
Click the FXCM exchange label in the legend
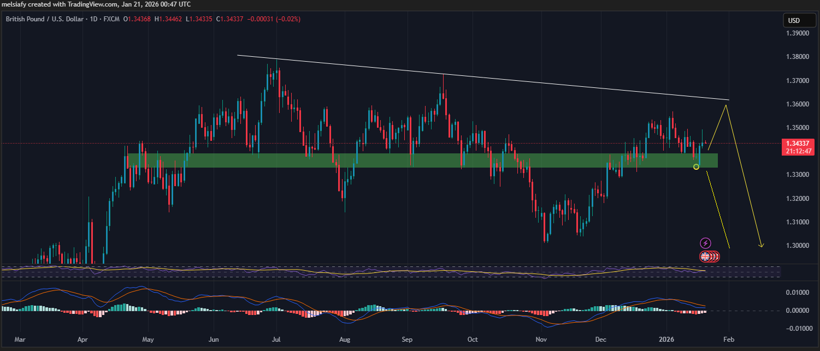pyautogui.click(x=111, y=20)
